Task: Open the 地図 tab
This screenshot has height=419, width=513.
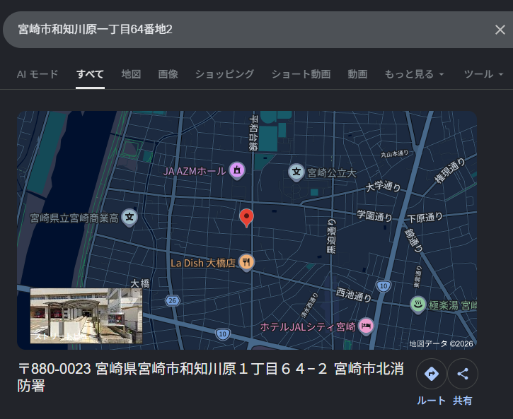Action: pyautogui.click(x=131, y=74)
